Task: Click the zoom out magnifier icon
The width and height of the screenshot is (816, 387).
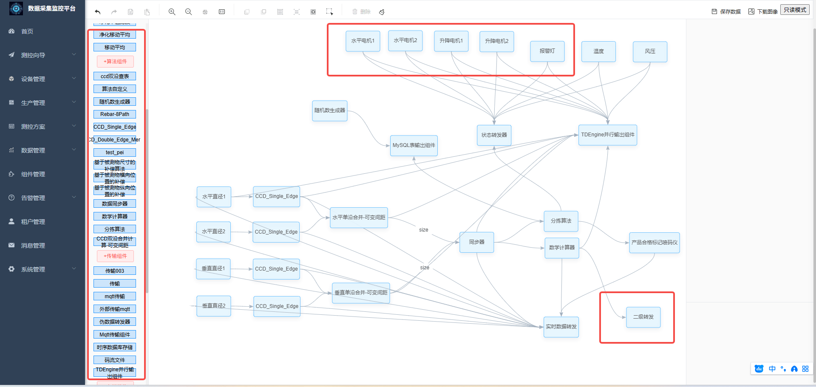Action: tap(188, 12)
